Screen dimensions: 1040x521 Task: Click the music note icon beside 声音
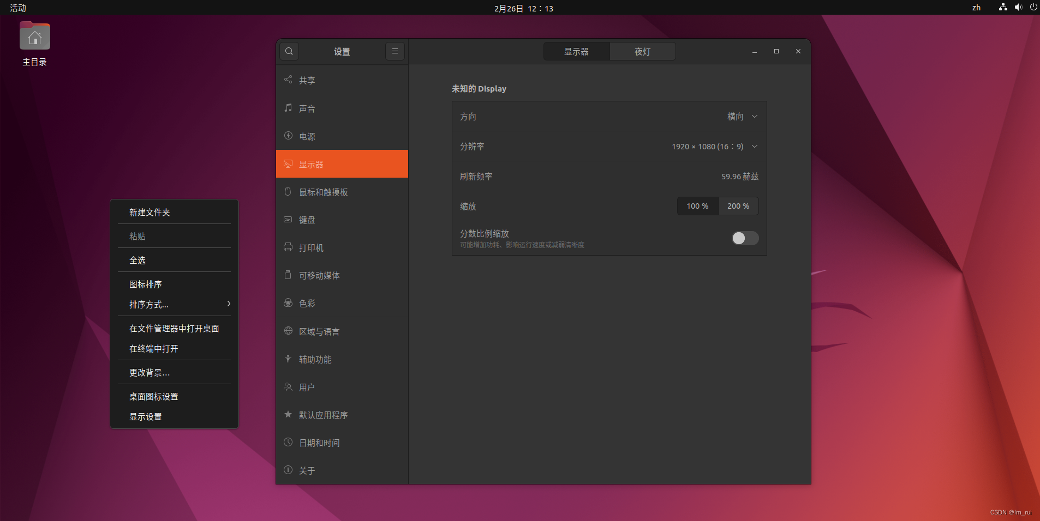[288, 108]
